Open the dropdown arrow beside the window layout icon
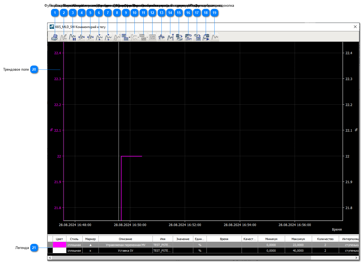 tap(130, 37)
